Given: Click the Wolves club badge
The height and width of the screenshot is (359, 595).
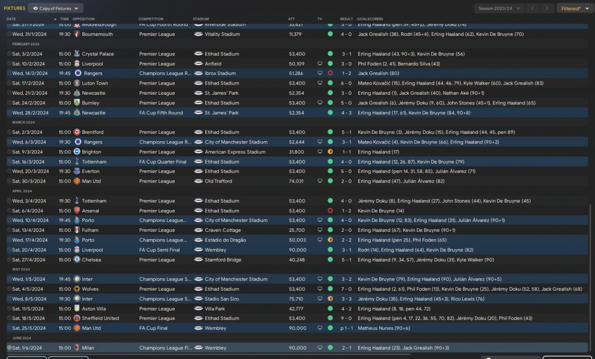Looking at the screenshot, I should pyautogui.click(x=77, y=289).
